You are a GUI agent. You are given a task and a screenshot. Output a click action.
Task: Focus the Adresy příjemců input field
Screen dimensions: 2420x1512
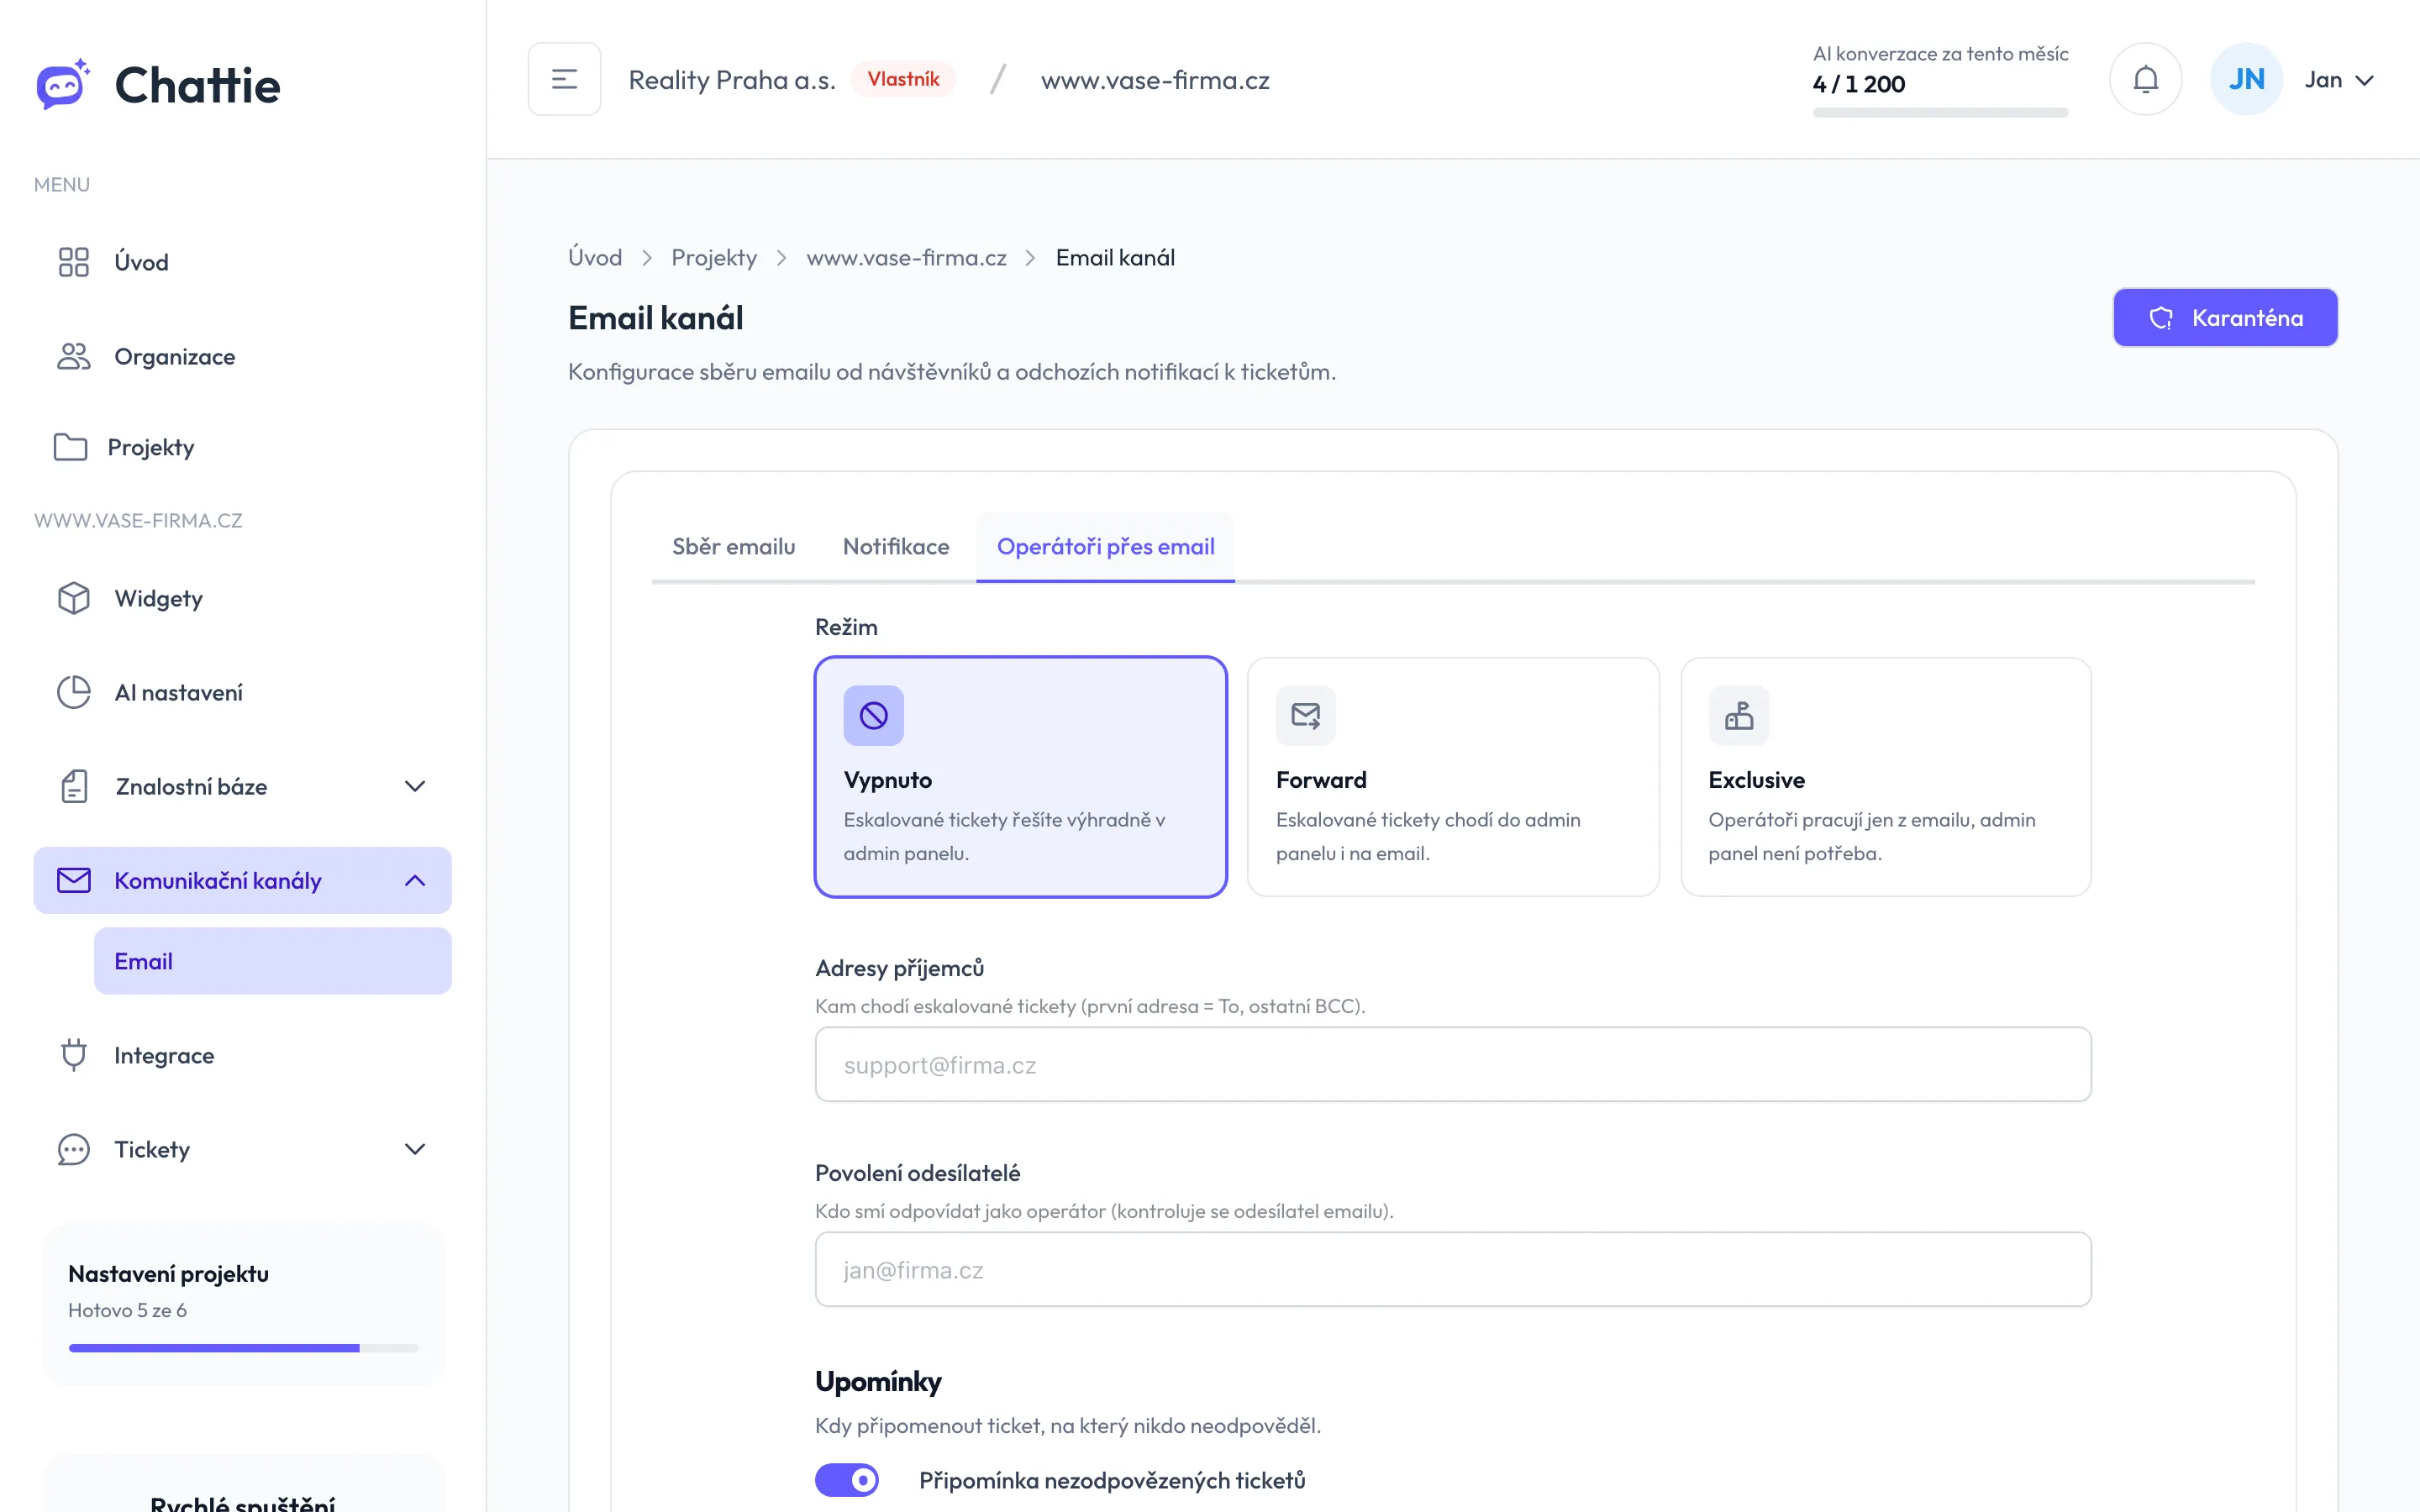1453,1064
